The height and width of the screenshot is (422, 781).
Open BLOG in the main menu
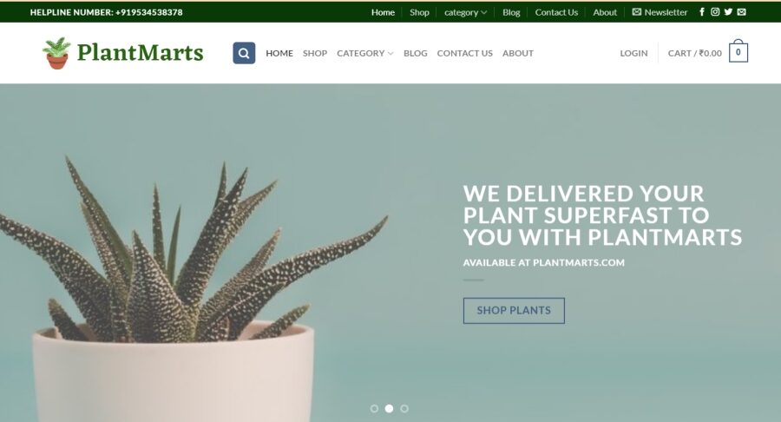[x=416, y=53]
